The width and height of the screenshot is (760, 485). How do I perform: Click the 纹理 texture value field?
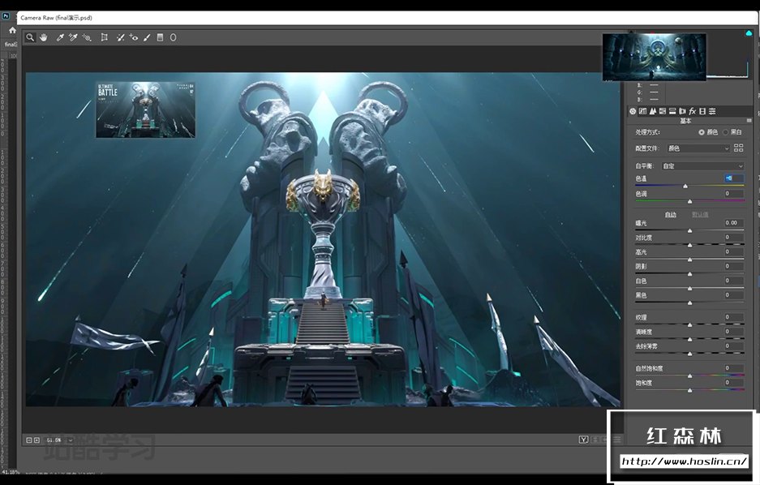tap(734, 317)
